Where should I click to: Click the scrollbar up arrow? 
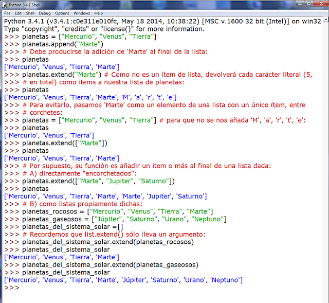[x=326, y=20]
